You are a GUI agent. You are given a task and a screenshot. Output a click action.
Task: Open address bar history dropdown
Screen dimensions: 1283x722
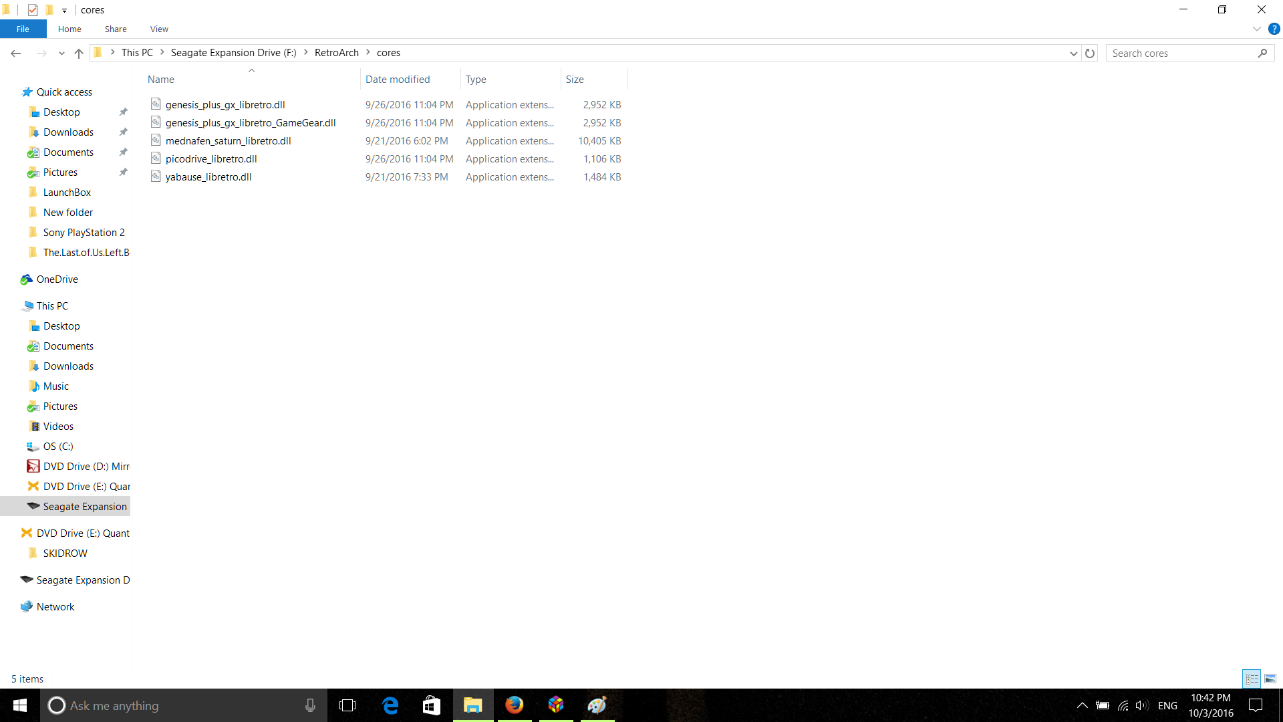(1073, 53)
